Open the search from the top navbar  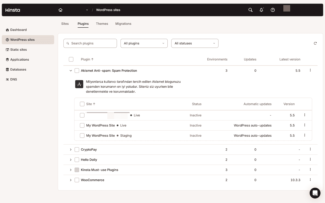point(250,10)
